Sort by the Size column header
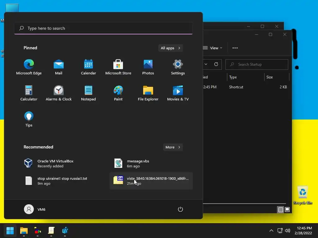This screenshot has height=238, width=318. point(277,77)
